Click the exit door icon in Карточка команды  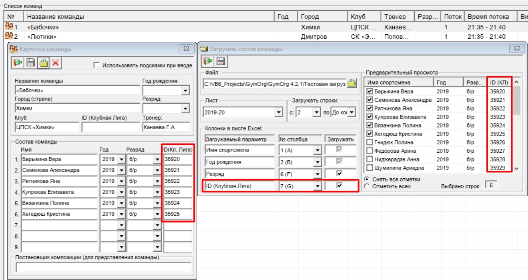(18, 63)
